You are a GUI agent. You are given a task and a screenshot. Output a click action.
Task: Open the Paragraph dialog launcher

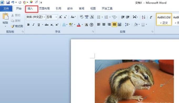click(x=152, y=32)
